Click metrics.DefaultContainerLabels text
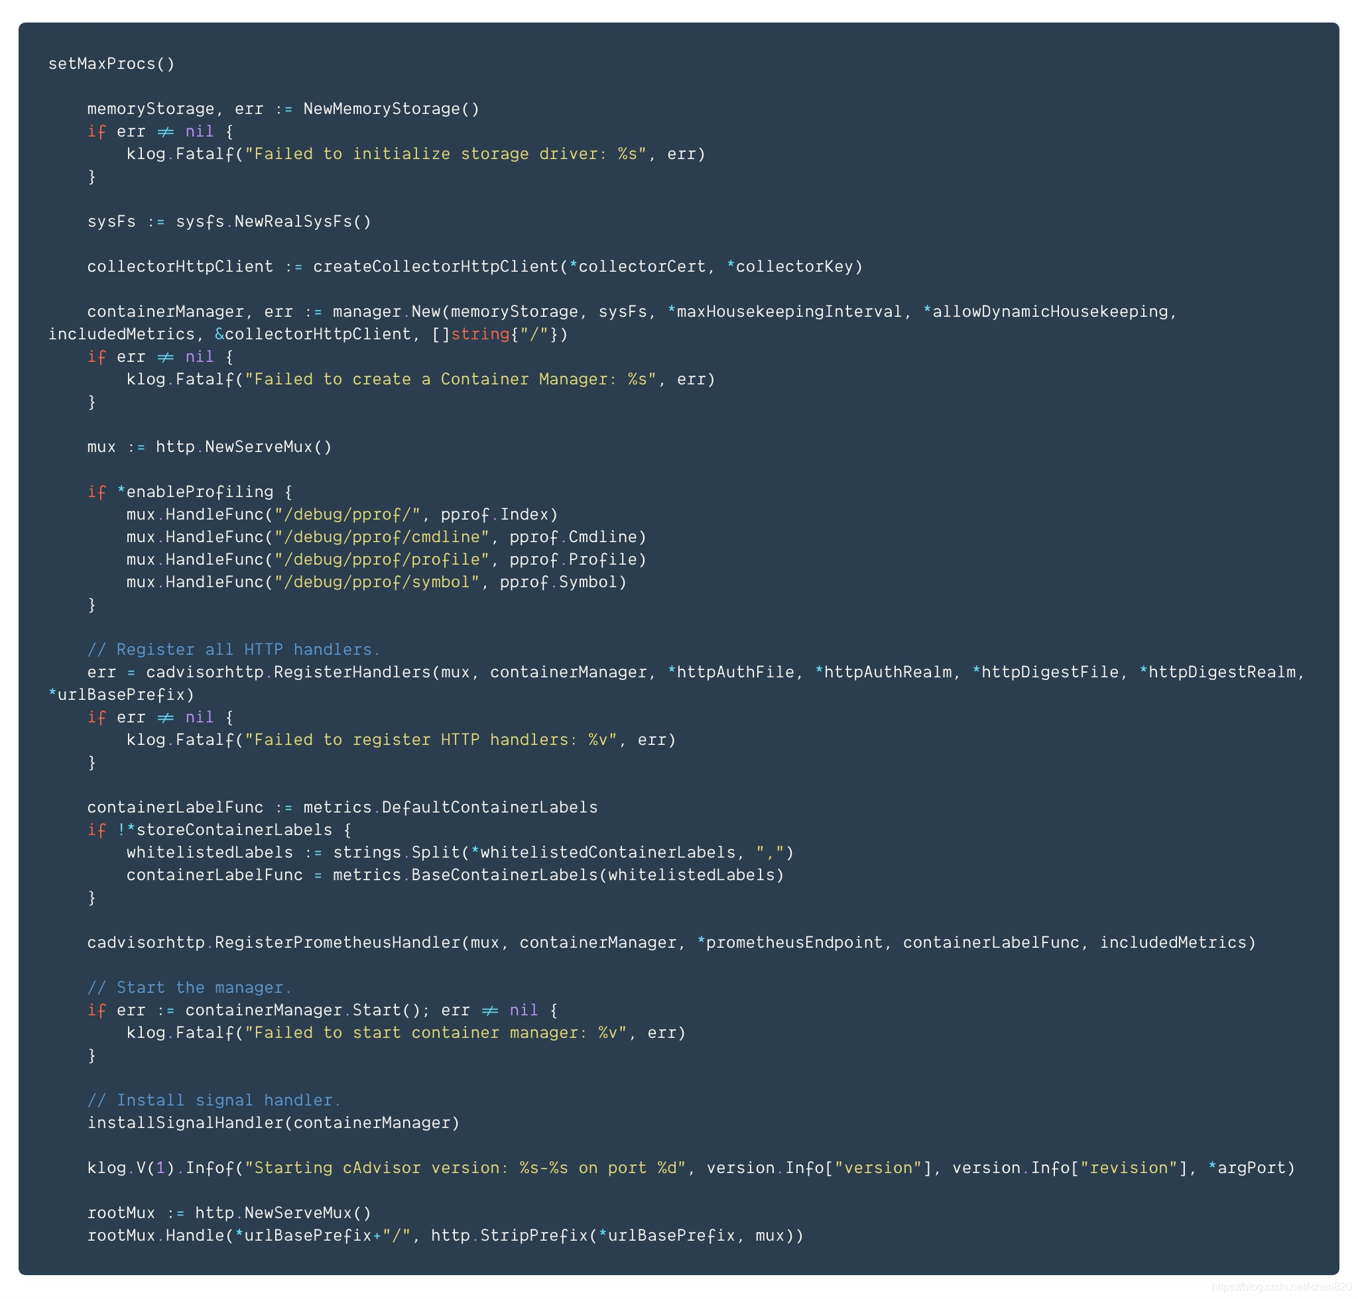The image size is (1358, 1299). click(450, 807)
